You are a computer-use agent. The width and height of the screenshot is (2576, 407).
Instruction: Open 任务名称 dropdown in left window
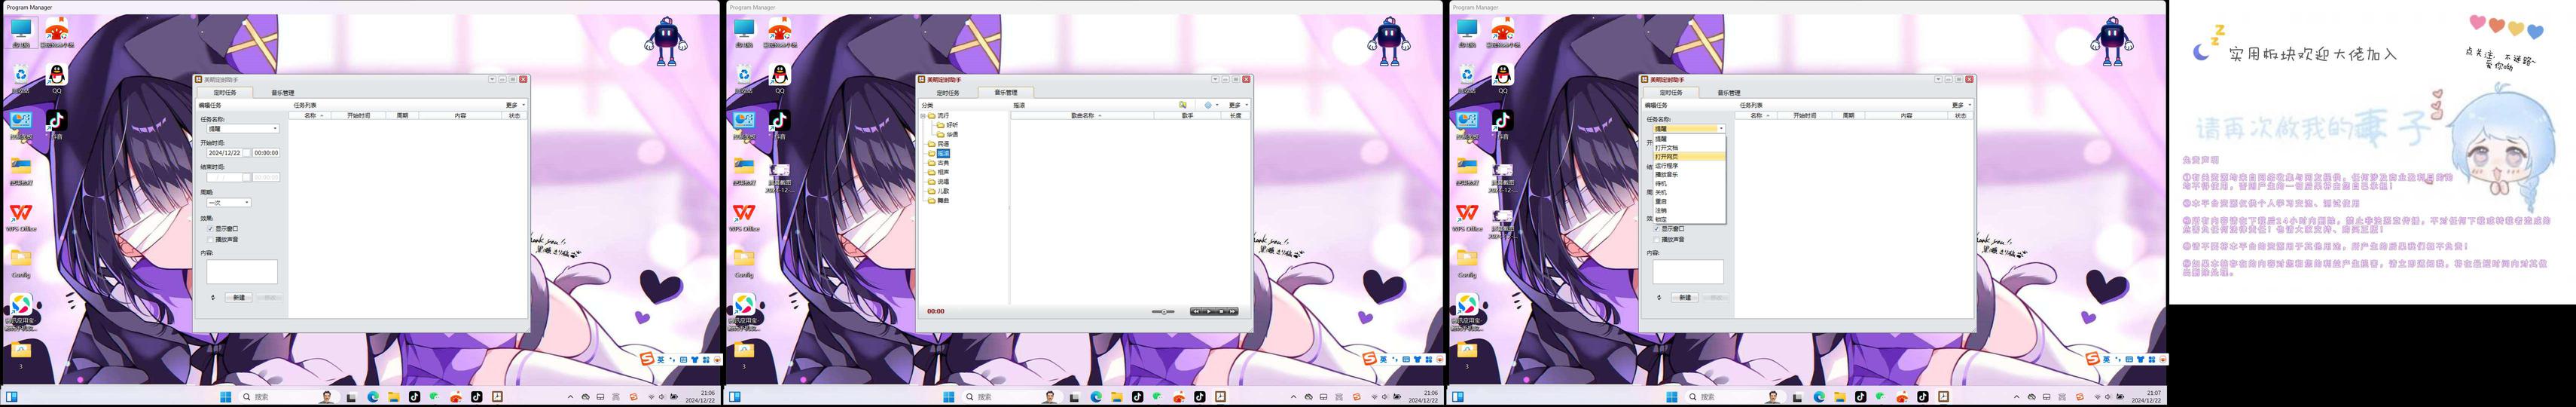tap(275, 128)
